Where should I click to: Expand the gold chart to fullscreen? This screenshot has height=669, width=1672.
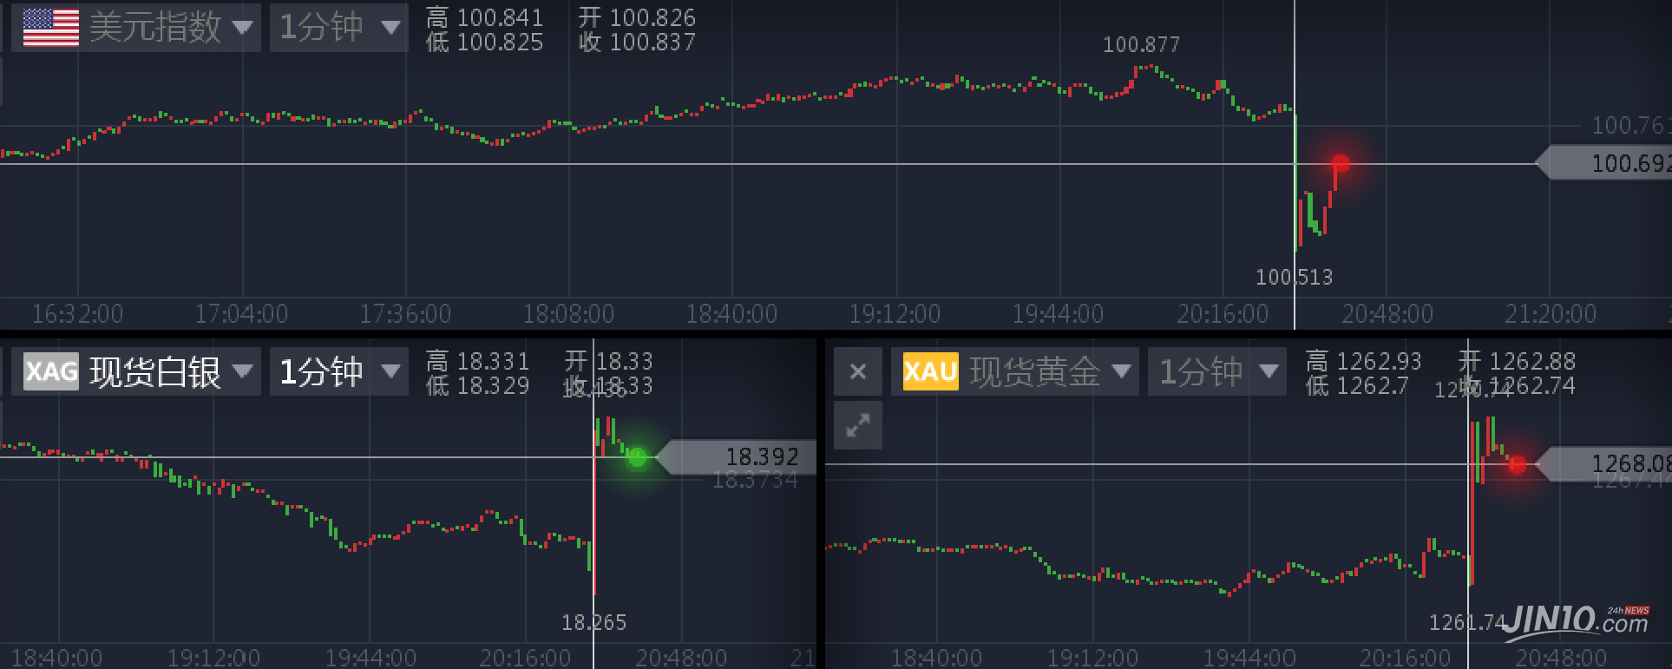click(857, 425)
